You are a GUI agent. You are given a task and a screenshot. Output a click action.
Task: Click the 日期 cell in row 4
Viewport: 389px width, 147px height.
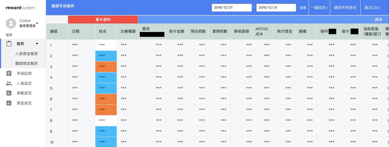81,77
